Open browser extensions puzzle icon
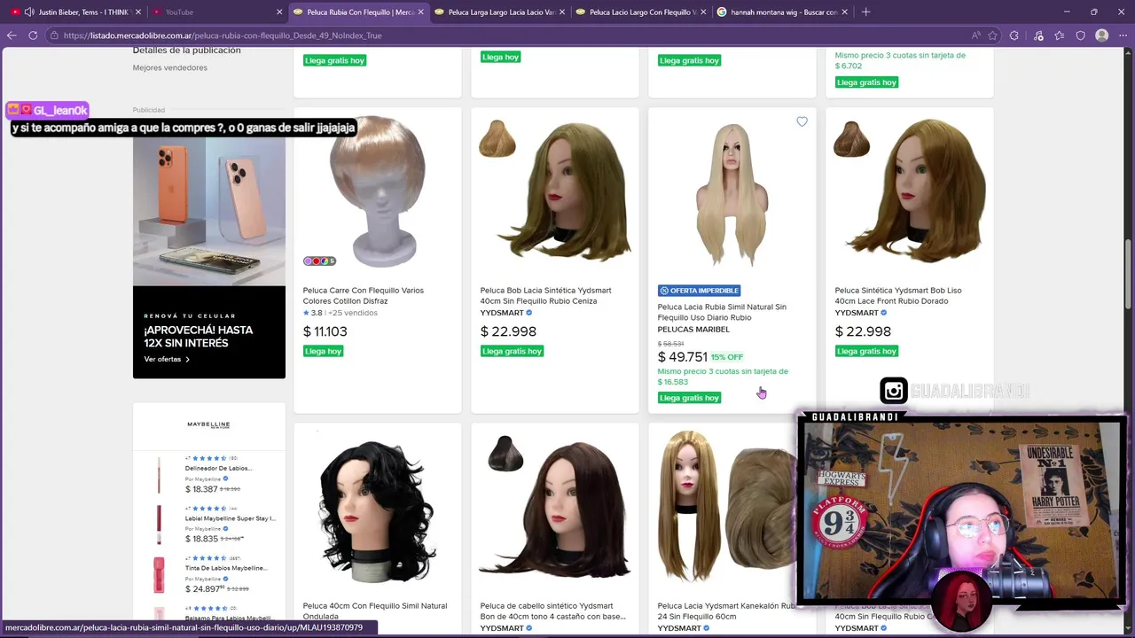1135x638 pixels. coord(1014,35)
